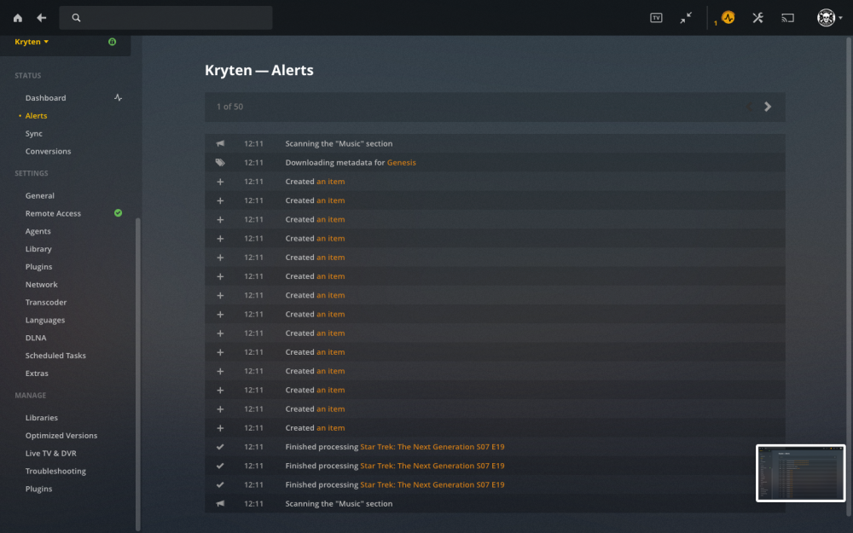Open Plugins under Settings section
Viewport: 853px width, 533px height.
tap(38, 267)
